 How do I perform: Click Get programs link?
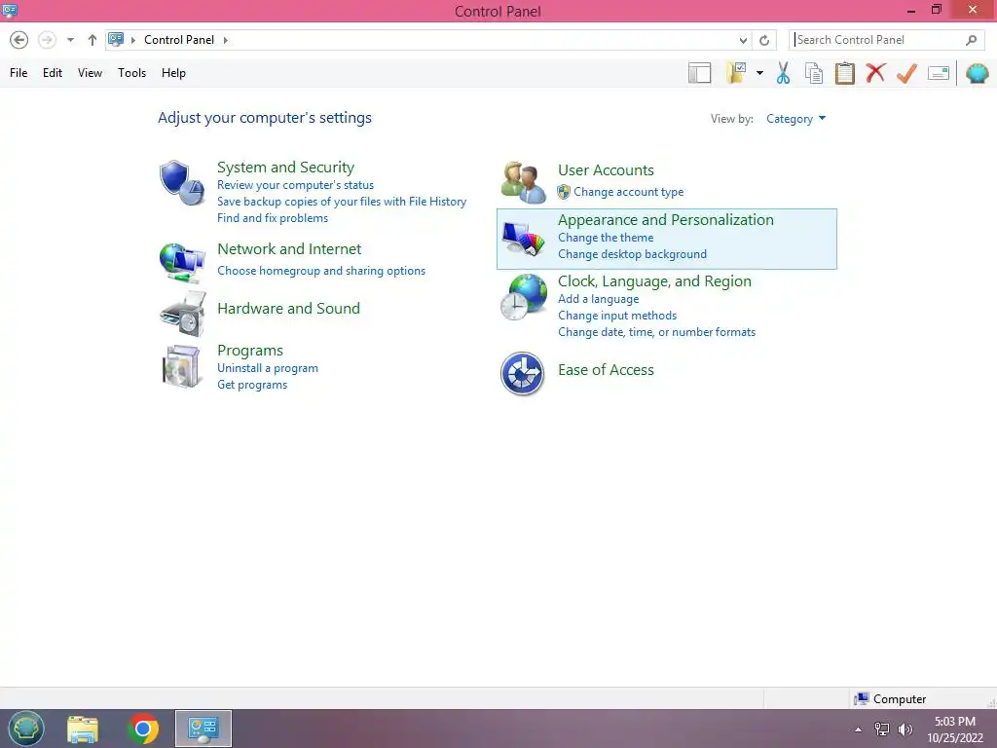(252, 385)
